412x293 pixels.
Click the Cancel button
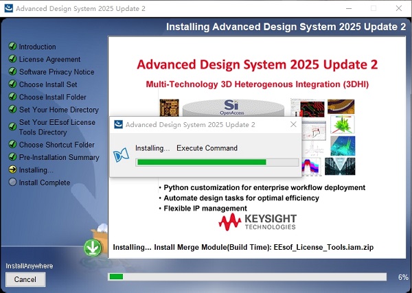[25, 279]
